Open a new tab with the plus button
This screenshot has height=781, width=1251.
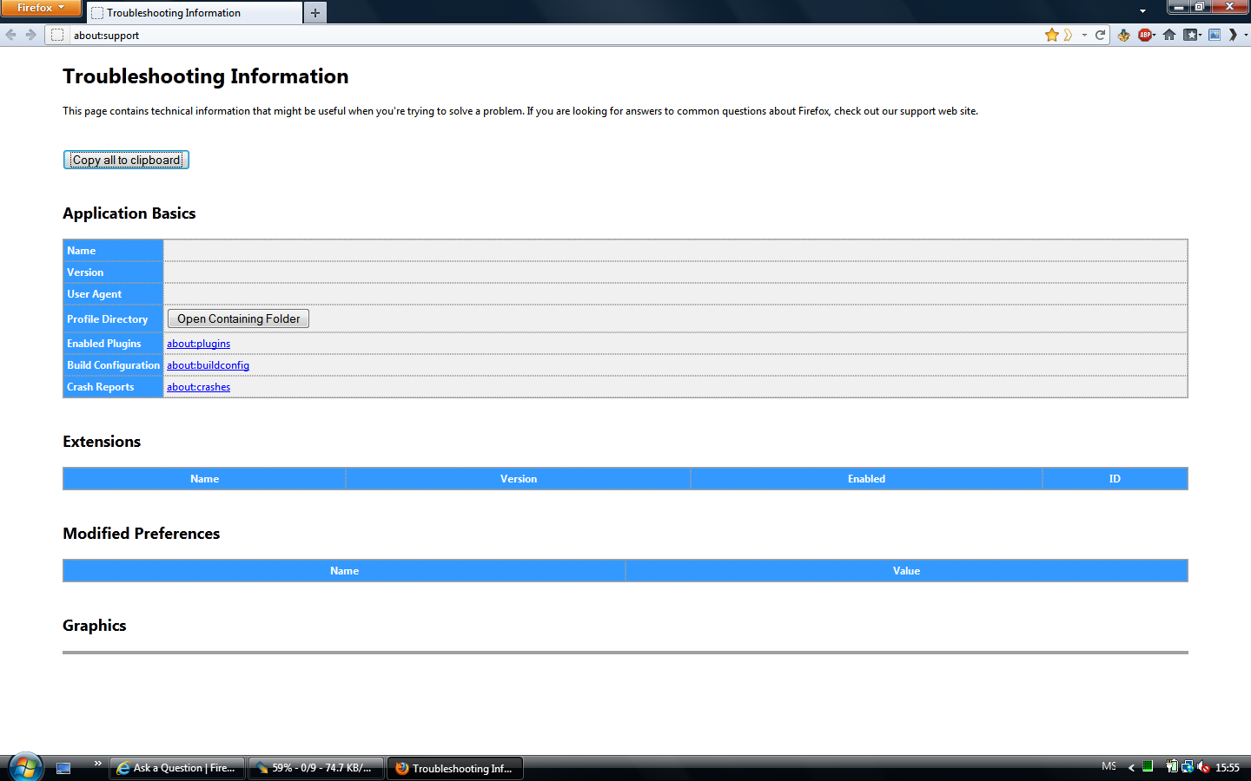(314, 12)
